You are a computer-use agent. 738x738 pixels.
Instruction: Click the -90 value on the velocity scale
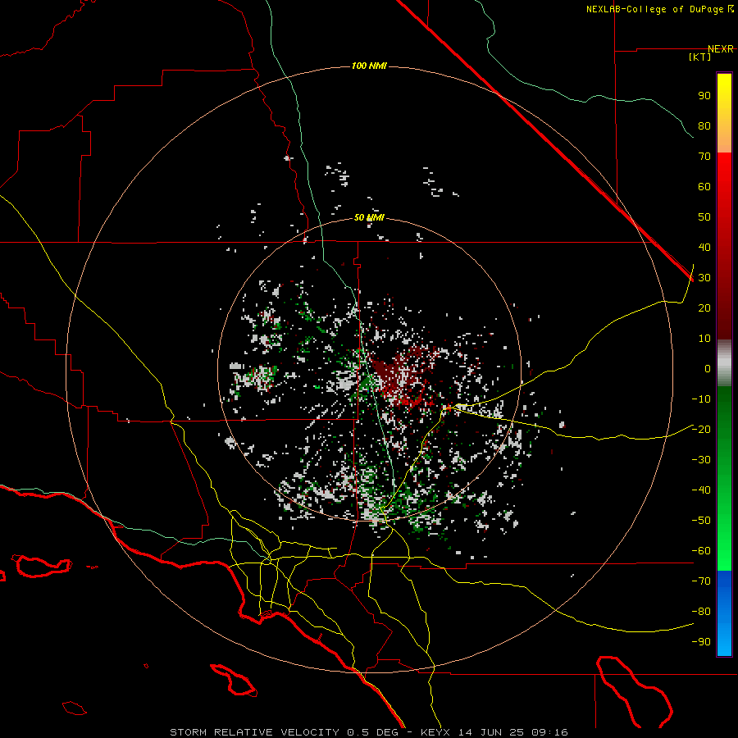tap(701, 642)
